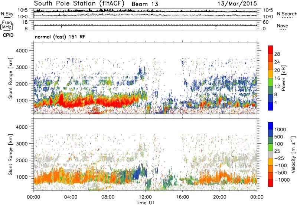
Task: Click the '-25' velocity scale value
Action: 279,158
